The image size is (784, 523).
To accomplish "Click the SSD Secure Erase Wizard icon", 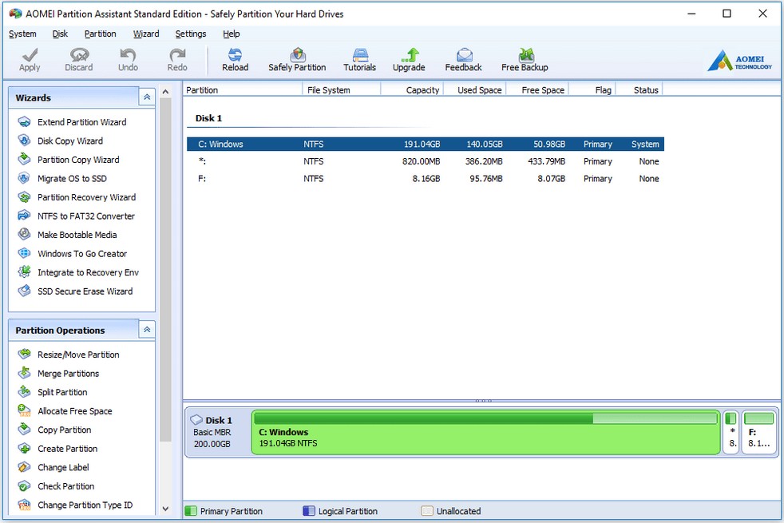I will 24,291.
